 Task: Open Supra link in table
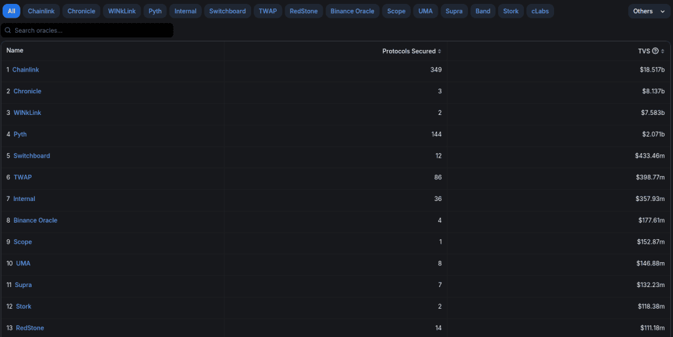click(x=23, y=284)
